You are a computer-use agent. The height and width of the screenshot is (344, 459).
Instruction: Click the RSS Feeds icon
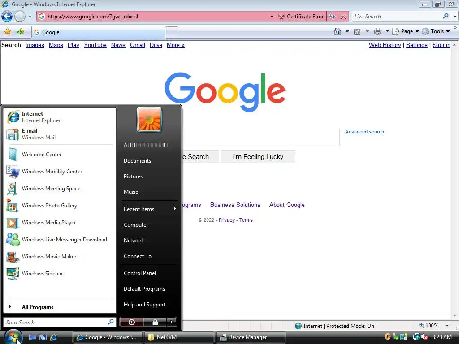coord(357,32)
